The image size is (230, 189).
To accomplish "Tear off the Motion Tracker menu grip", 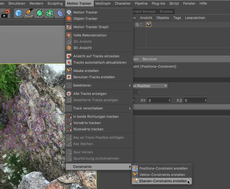I will 99,8.
